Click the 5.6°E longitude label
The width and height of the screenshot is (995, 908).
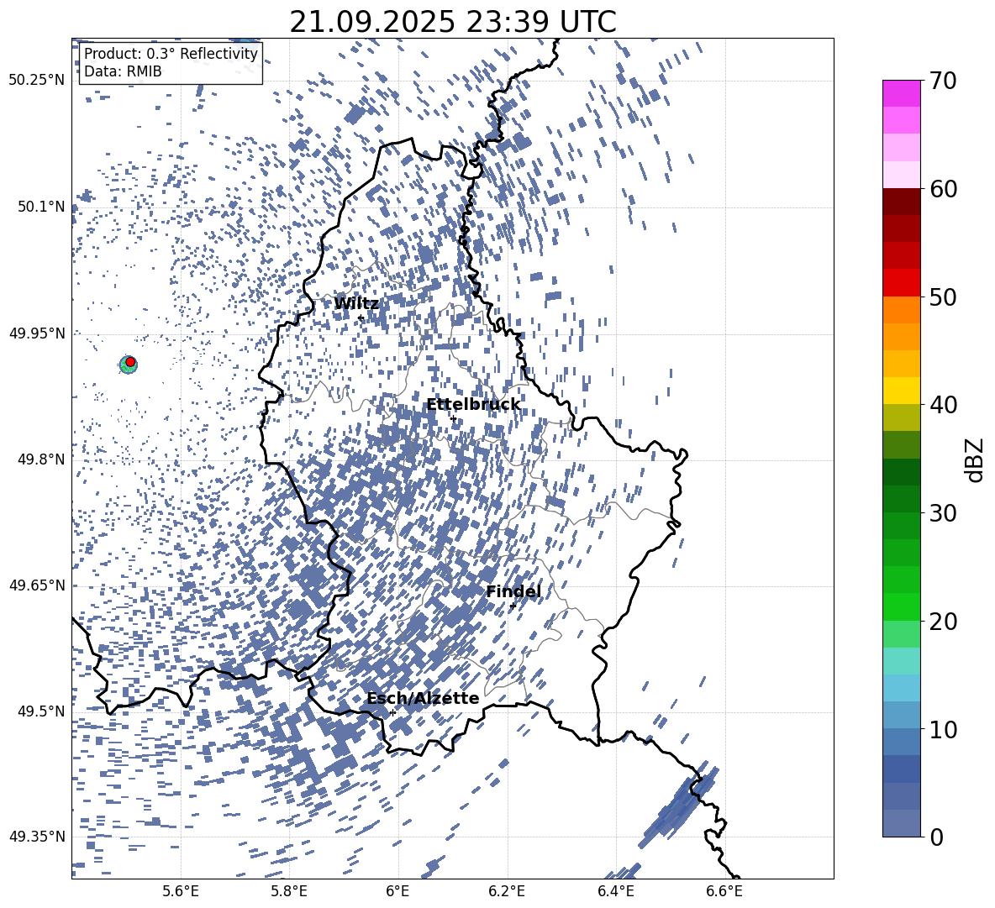(181, 891)
